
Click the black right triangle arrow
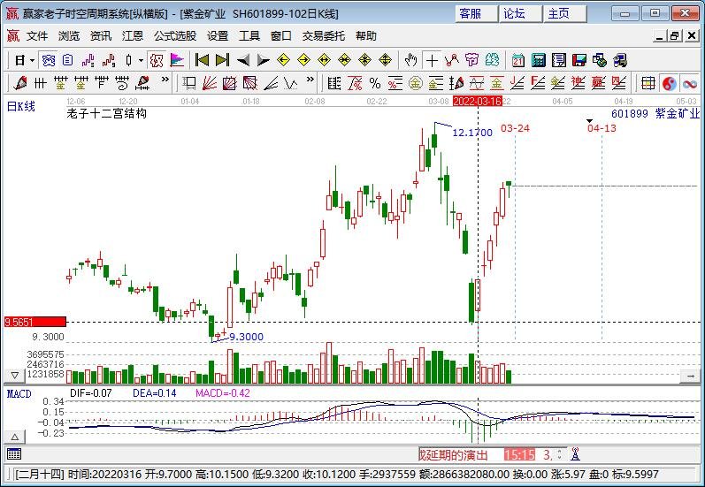tap(263, 60)
